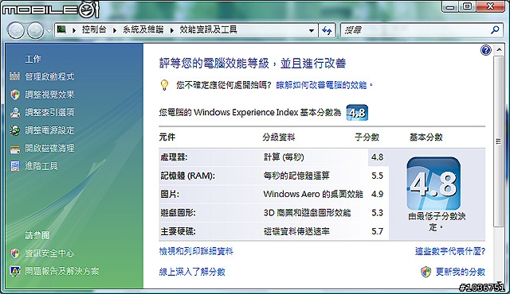
Task: Open the address bar history dropdown
Action: [312, 31]
